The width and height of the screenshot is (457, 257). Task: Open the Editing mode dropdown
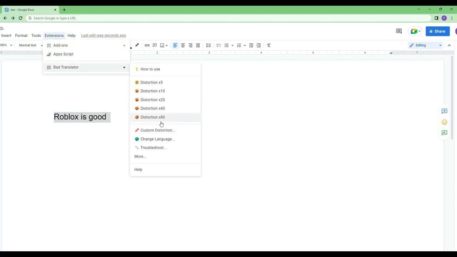pyautogui.click(x=426, y=45)
